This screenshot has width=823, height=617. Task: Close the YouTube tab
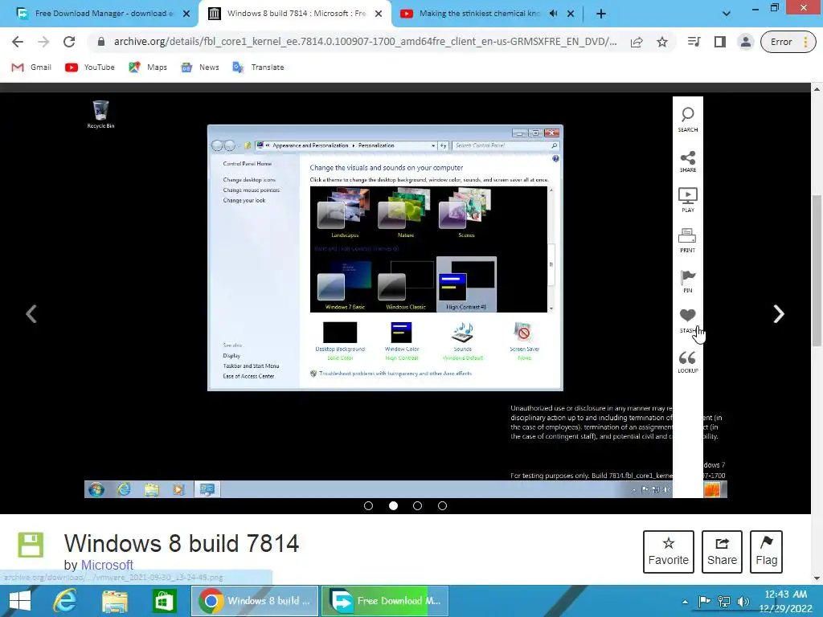click(571, 14)
